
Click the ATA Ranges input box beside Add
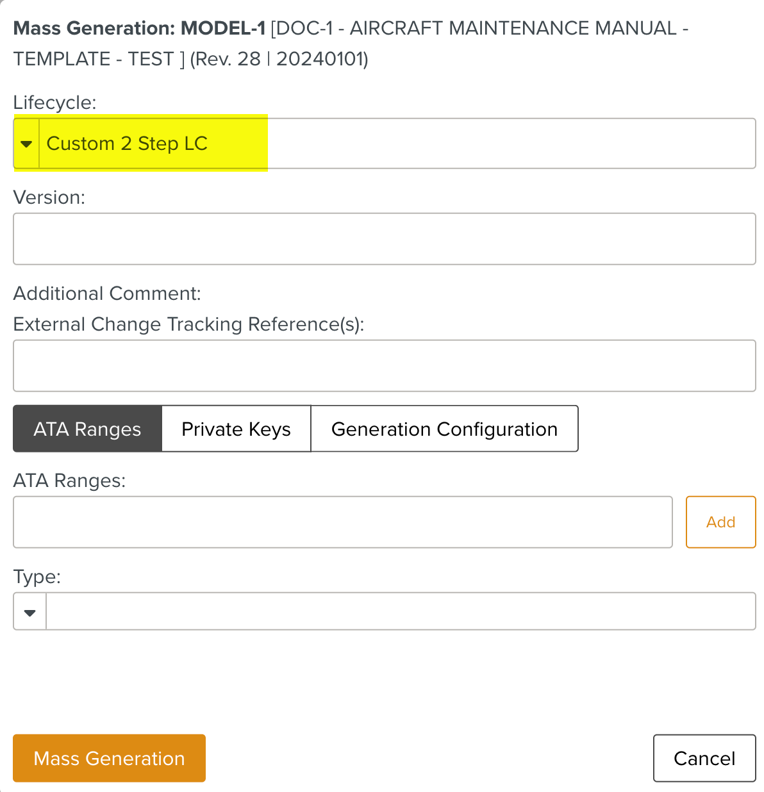click(x=342, y=522)
